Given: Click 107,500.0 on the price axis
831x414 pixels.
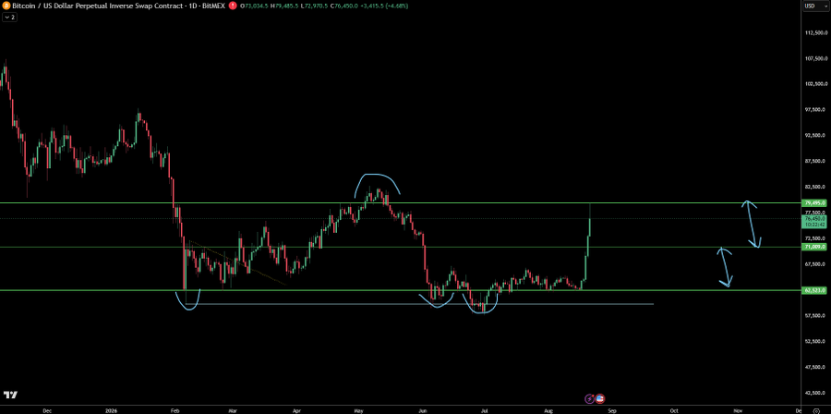Looking at the screenshot, I should (817, 58).
